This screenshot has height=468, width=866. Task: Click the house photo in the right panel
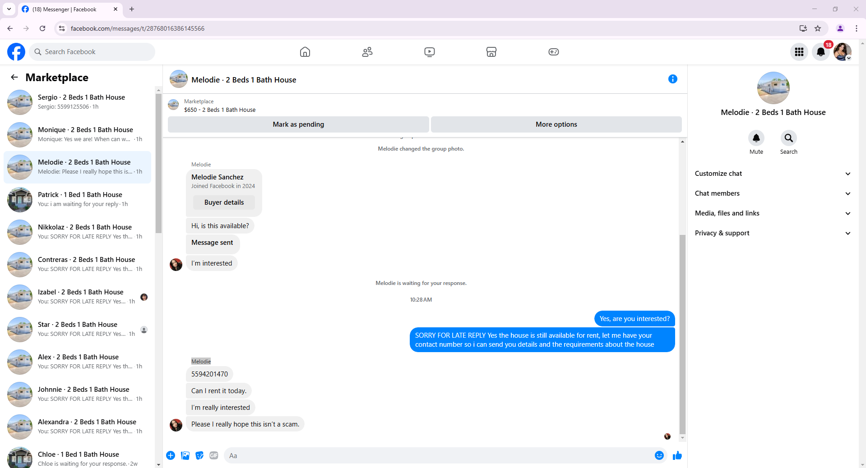tap(773, 88)
